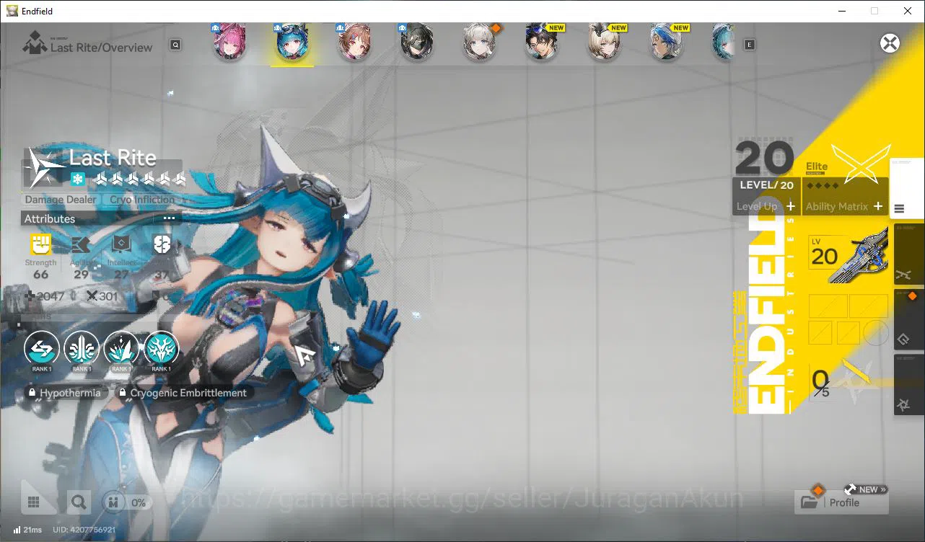Click the Will brain attribute icon
Image resolution: width=925 pixels, height=542 pixels.
pyautogui.click(x=162, y=245)
